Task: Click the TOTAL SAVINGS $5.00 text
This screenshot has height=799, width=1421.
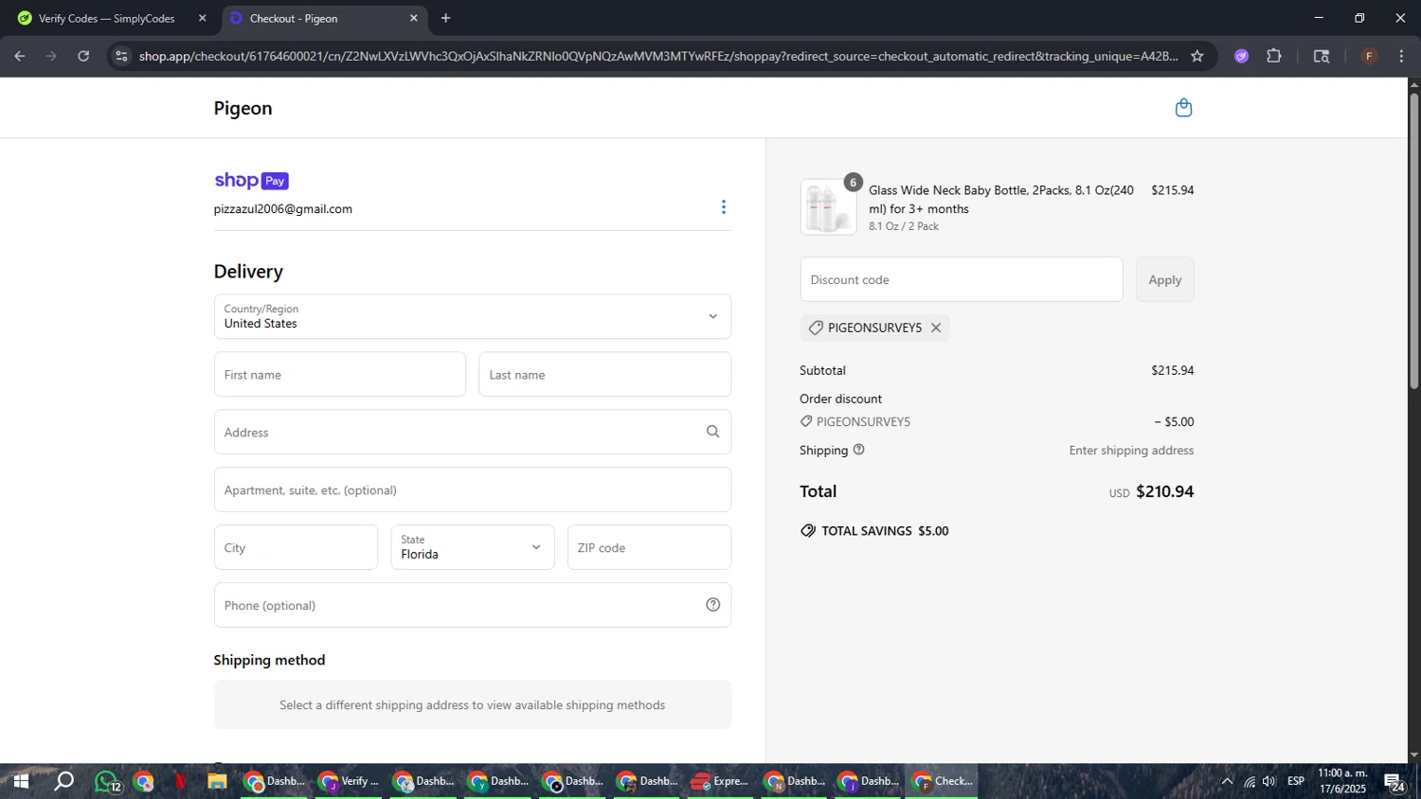Action: point(885,531)
